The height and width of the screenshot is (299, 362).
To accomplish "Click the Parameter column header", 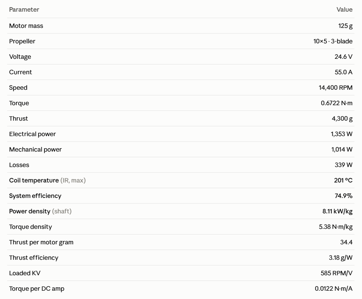I will 24,10.
